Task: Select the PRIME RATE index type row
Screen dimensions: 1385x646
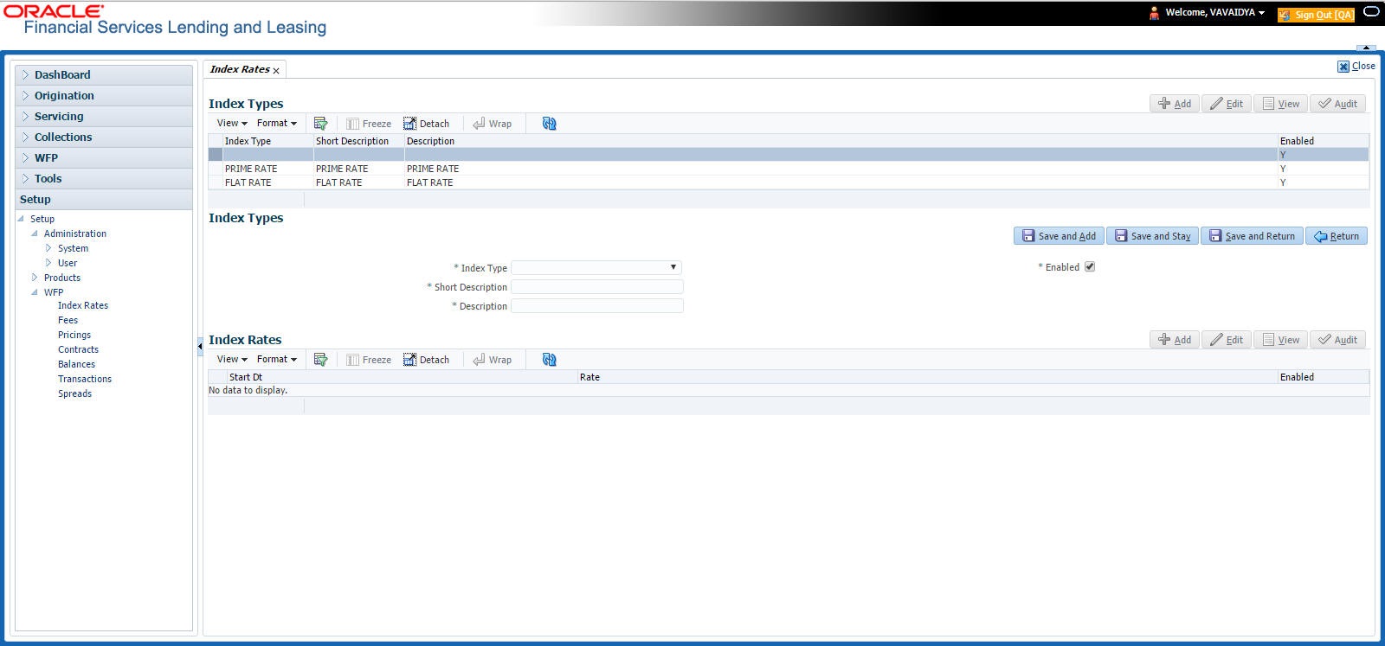Action: 789,169
